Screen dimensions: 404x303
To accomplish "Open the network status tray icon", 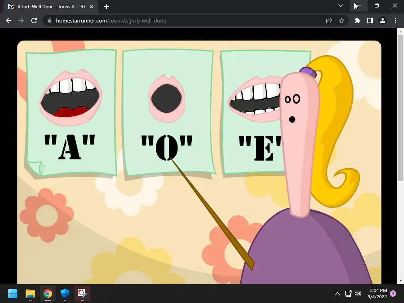I will 348,294.
